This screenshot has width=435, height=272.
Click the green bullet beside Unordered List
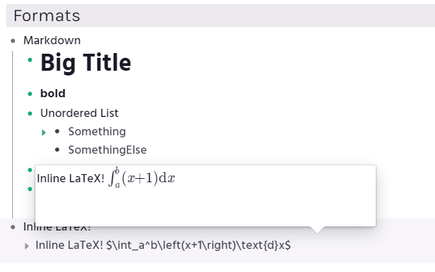pyautogui.click(x=30, y=114)
